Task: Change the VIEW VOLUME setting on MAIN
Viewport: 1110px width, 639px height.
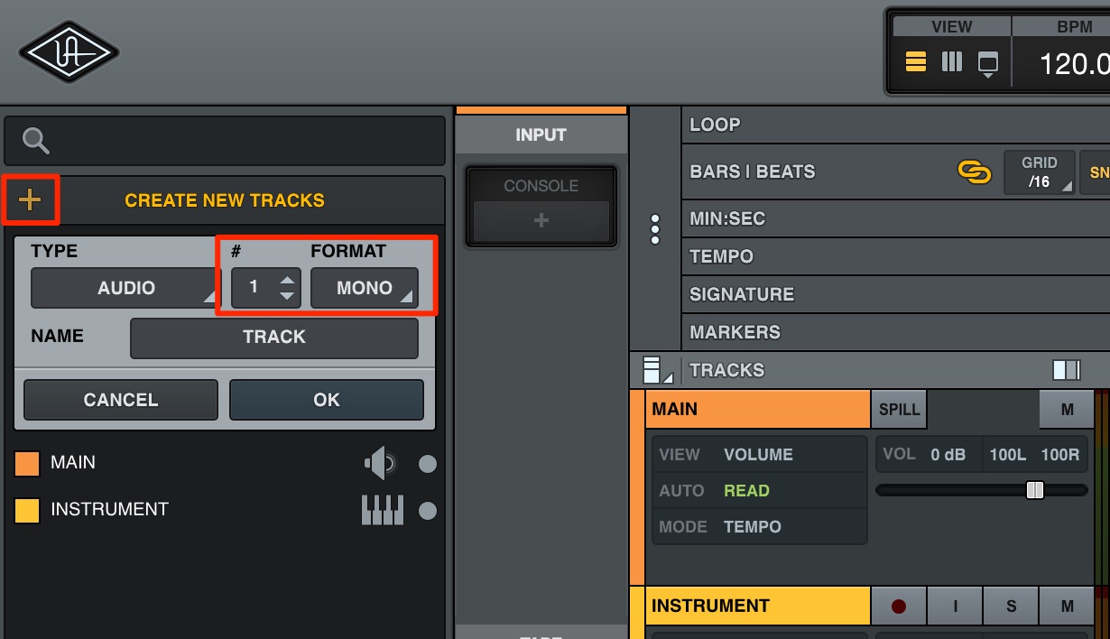Action: (759, 455)
